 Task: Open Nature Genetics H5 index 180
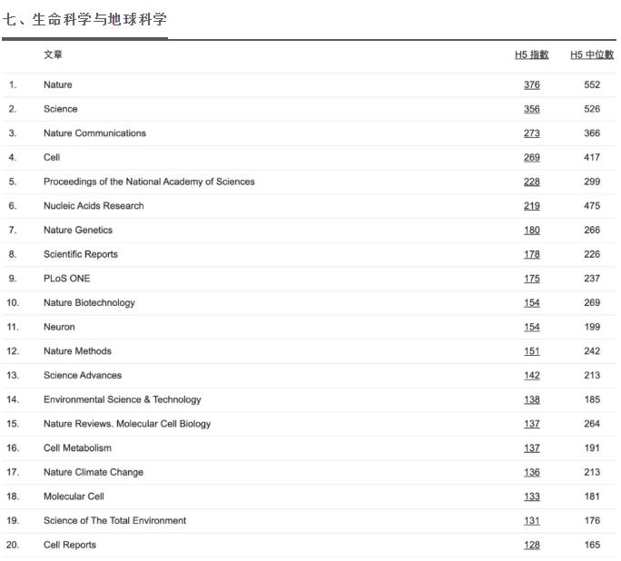coord(531,230)
